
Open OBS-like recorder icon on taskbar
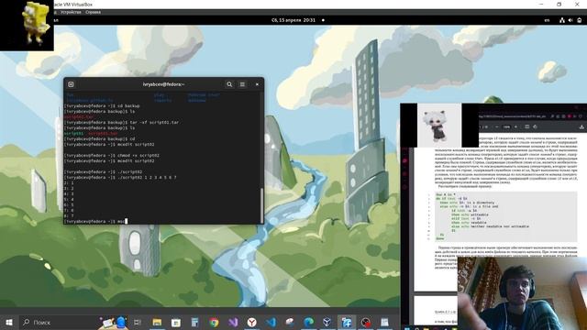[366, 322]
